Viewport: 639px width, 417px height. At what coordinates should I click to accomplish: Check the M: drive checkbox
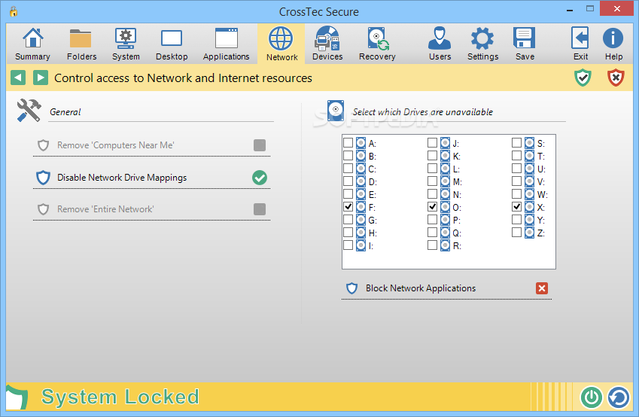pos(432,181)
